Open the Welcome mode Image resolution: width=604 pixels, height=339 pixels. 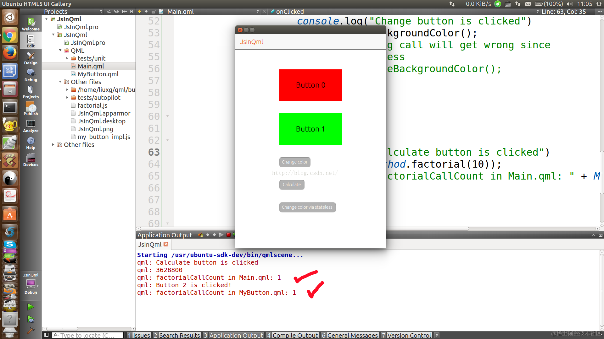point(31,24)
